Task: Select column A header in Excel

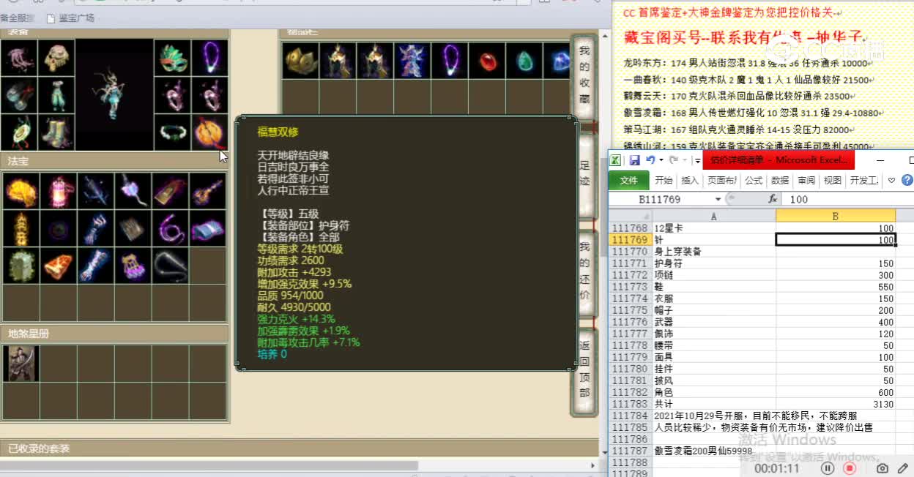Action: click(x=714, y=216)
